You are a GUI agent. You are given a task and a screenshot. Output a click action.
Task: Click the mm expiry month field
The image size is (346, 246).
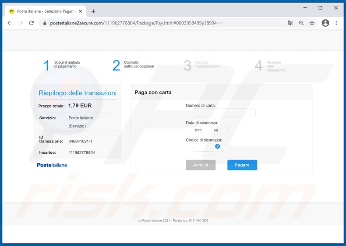pos(201,130)
